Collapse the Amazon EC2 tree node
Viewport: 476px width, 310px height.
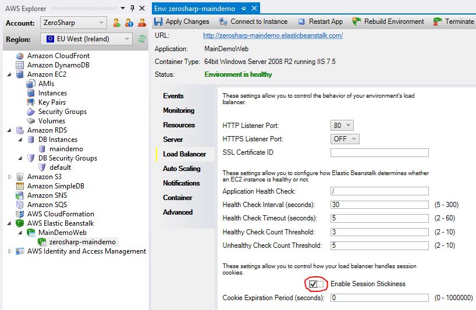[x=9, y=74]
